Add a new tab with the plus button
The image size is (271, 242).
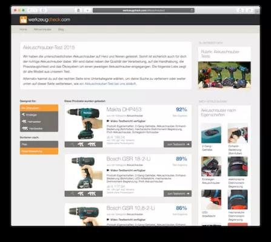click(x=257, y=11)
